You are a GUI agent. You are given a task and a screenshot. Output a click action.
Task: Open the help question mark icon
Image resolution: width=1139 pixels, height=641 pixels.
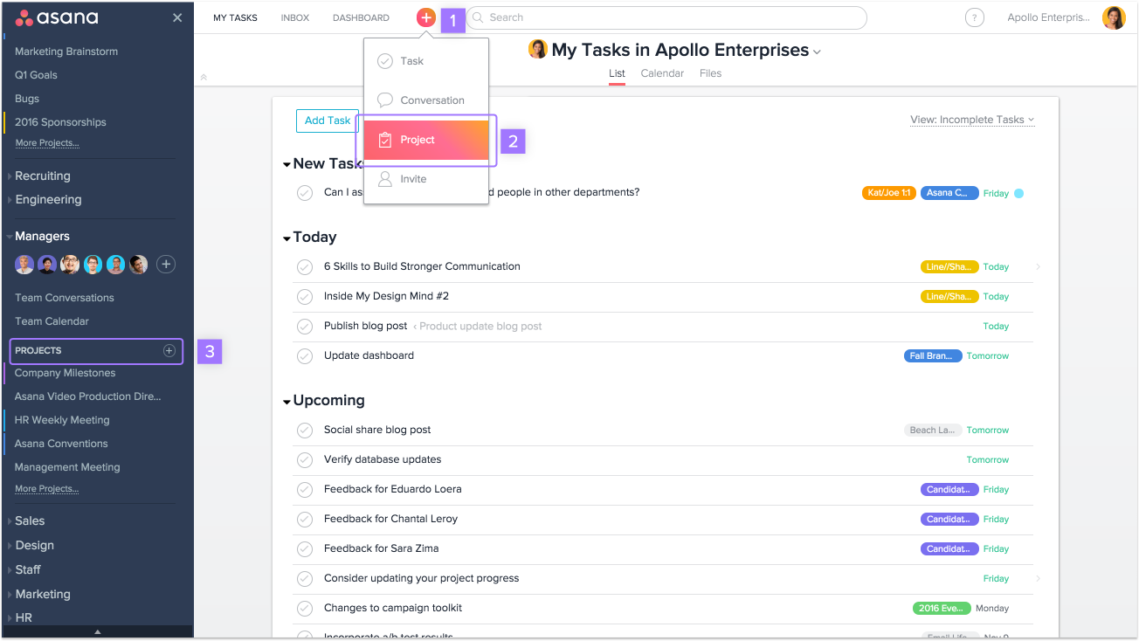pos(975,17)
